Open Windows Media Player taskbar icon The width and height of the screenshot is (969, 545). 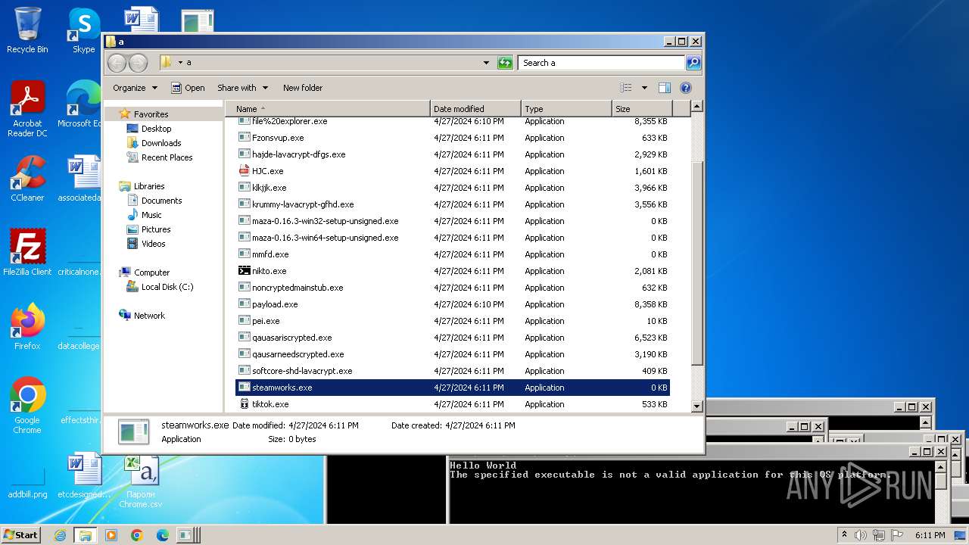click(x=111, y=535)
